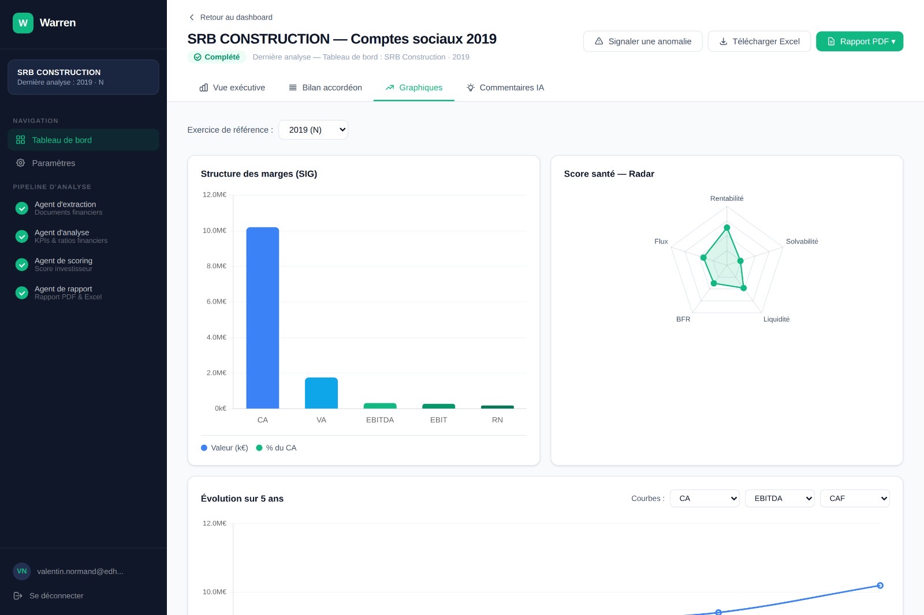Open the Exercice de référence dropdown
924x615 pixels.
tap(313, 130)
